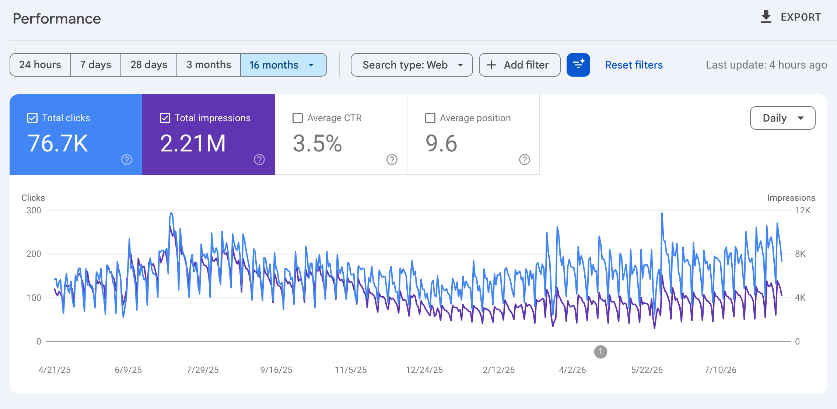Click the 3.5% average CTR value
Viewport: 837px width, 409px height.
point(317,143)
